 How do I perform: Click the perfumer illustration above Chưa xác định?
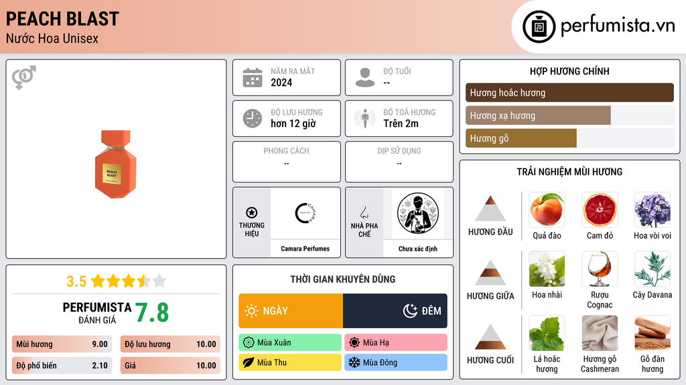click(x=418, y=213)
